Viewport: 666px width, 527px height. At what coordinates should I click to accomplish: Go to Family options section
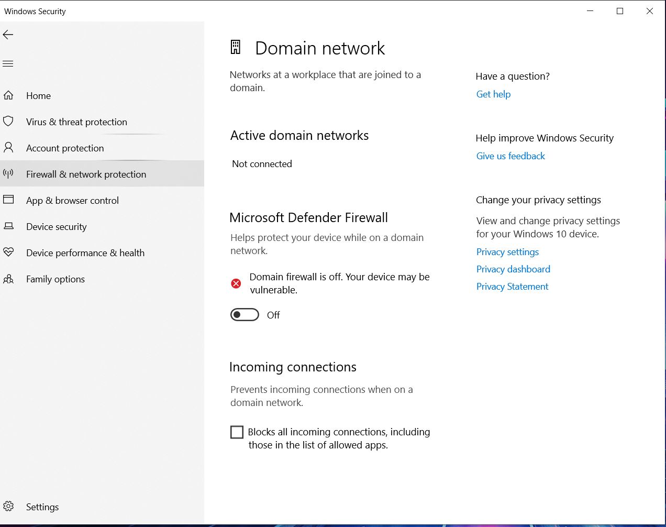click(x=56, y=279)
